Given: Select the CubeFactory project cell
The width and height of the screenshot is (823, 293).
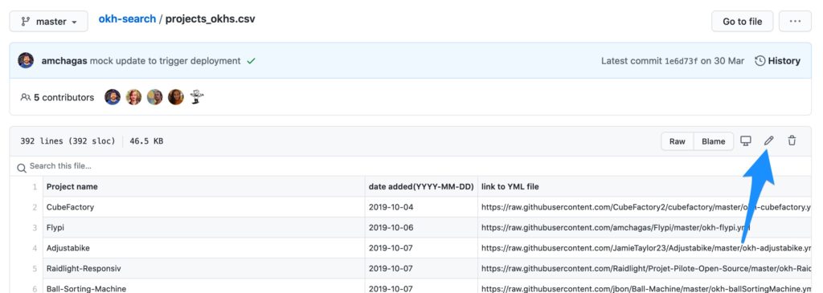Looking at the screenshot, I should point(203,207).
